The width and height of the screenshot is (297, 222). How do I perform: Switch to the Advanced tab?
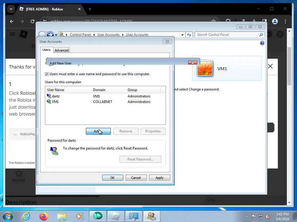[x=61, y=50]
